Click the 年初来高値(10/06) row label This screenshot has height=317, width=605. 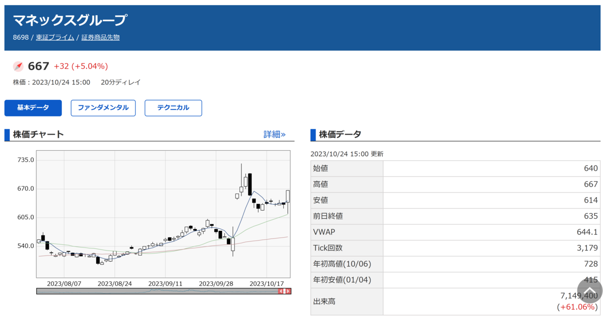pyautogui.click(x=342, y=264)
